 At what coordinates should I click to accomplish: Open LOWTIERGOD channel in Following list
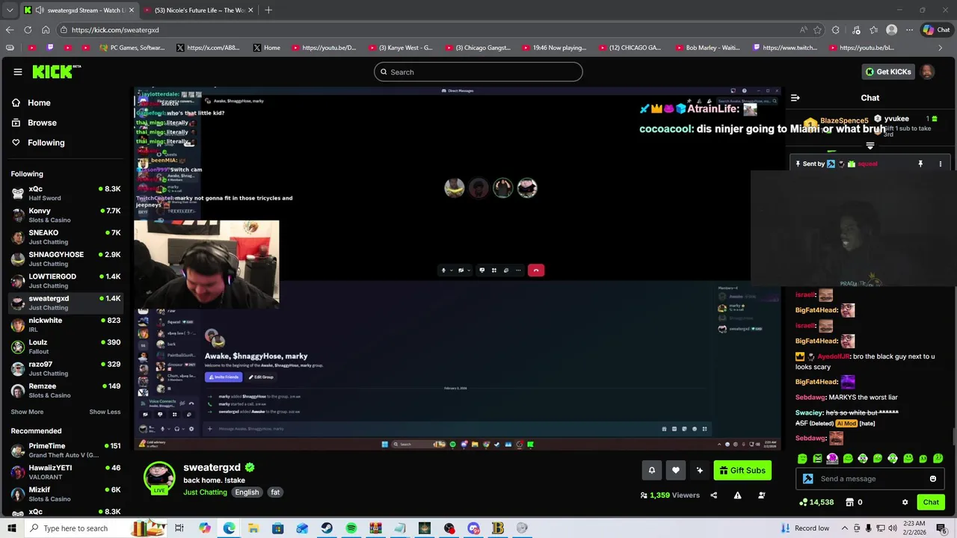[x=66, y=280]
